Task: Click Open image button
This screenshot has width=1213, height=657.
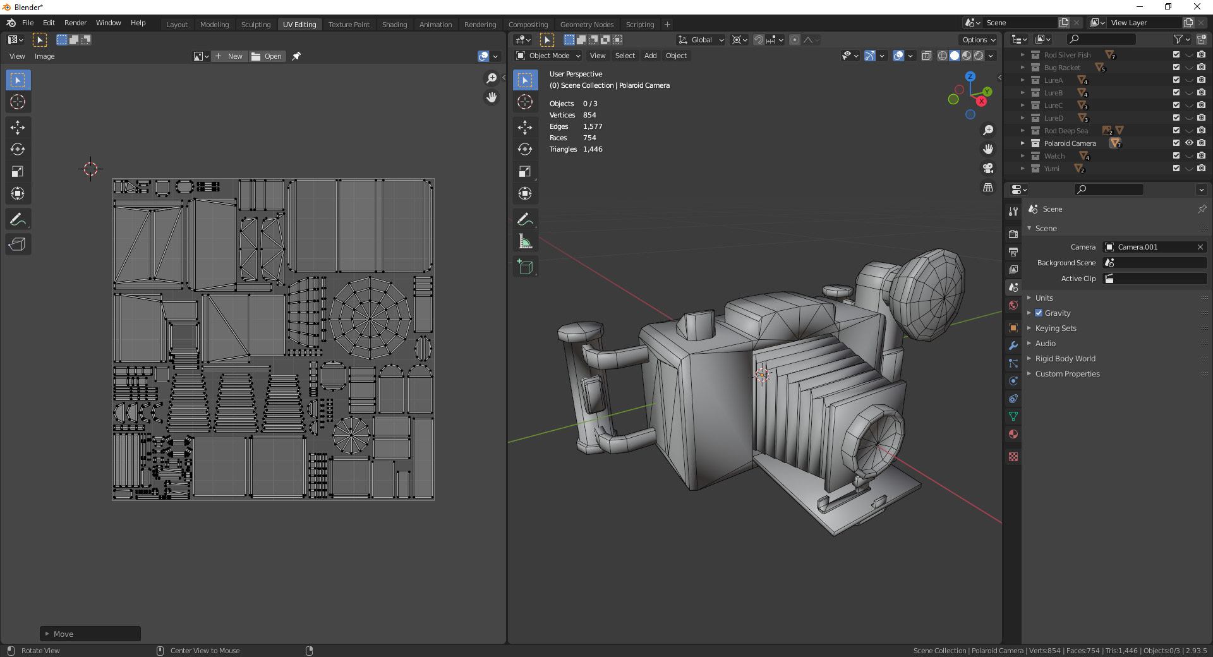Action: 267,56
